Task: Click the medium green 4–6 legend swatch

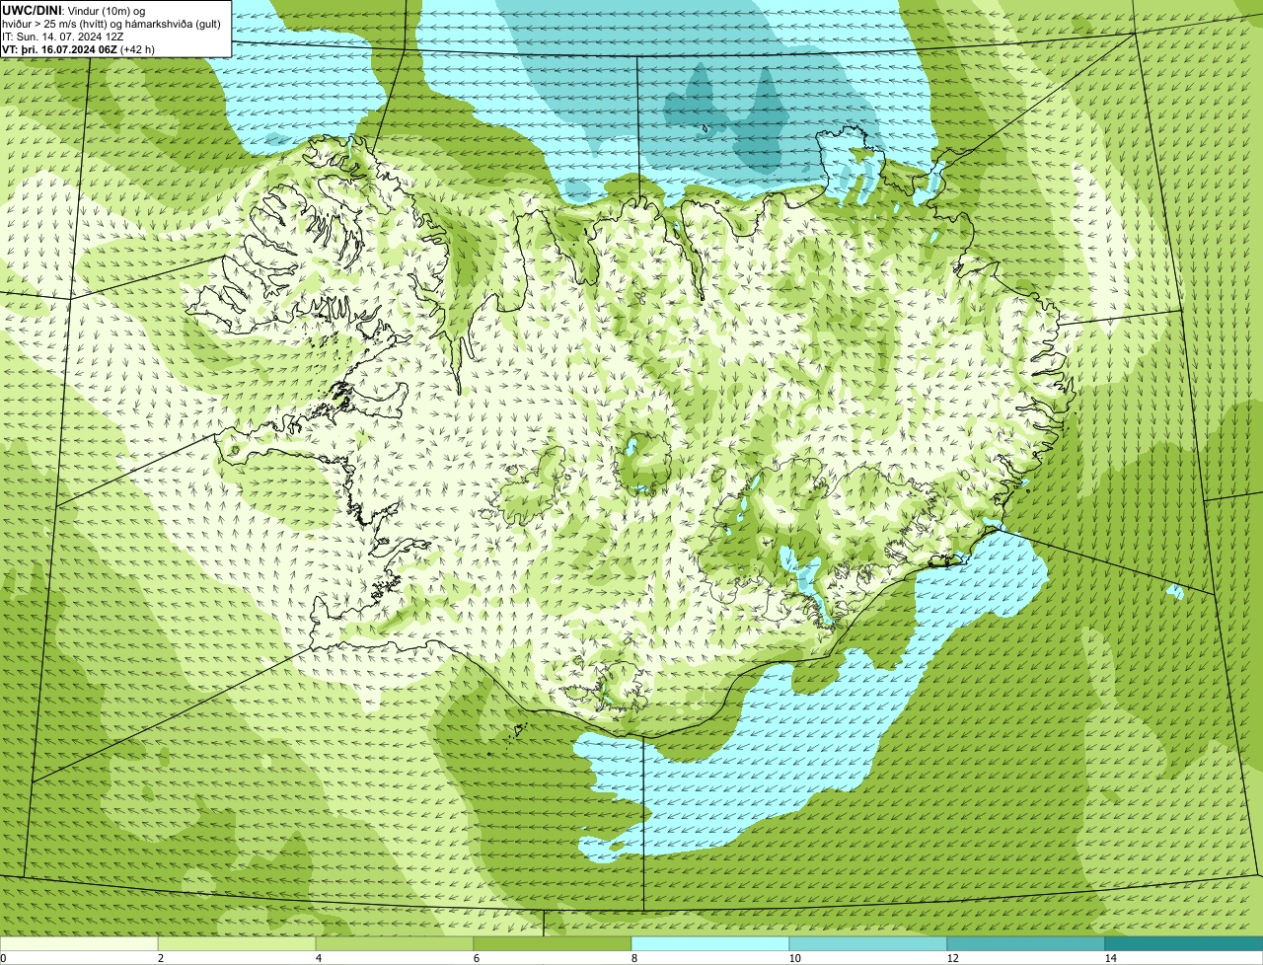Action: point(395,943)
